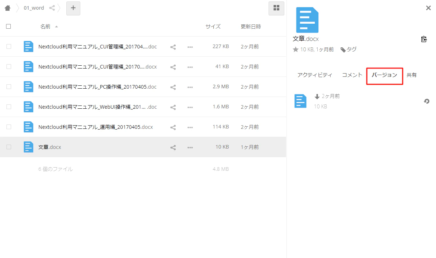Screen dimensions: 436x258
Task: Open Nextcloud利用マニュアル_運用編_20170405.docx file name
Action: coord(96,127)
